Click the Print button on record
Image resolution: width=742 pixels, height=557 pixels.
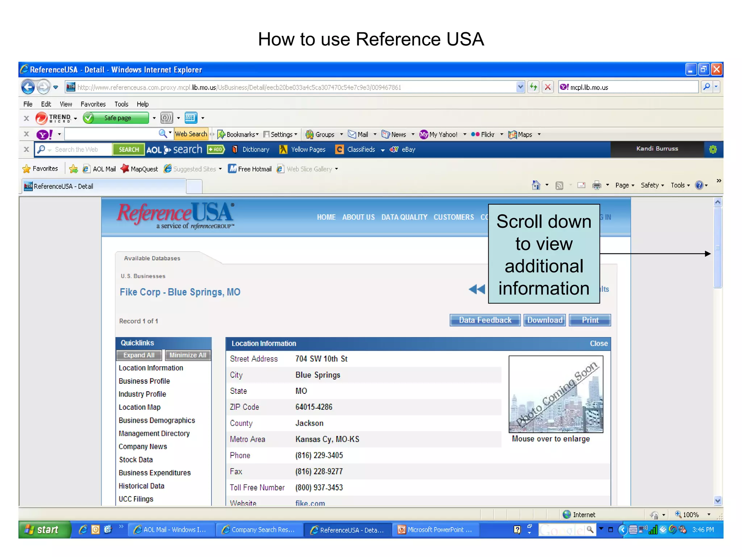[590, 320]
